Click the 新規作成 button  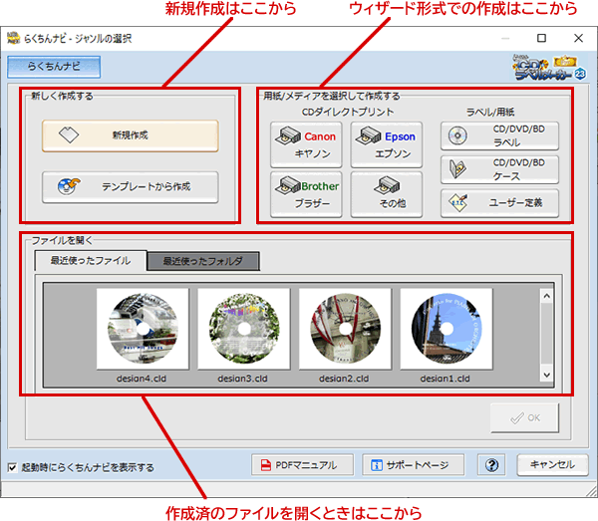point(130,135)
